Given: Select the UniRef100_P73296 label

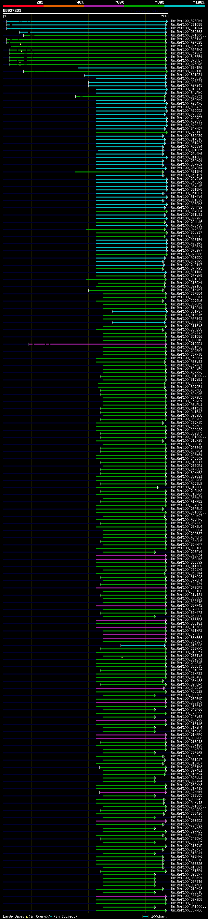Looking at the screenshot, I should [x=186, y=114].
